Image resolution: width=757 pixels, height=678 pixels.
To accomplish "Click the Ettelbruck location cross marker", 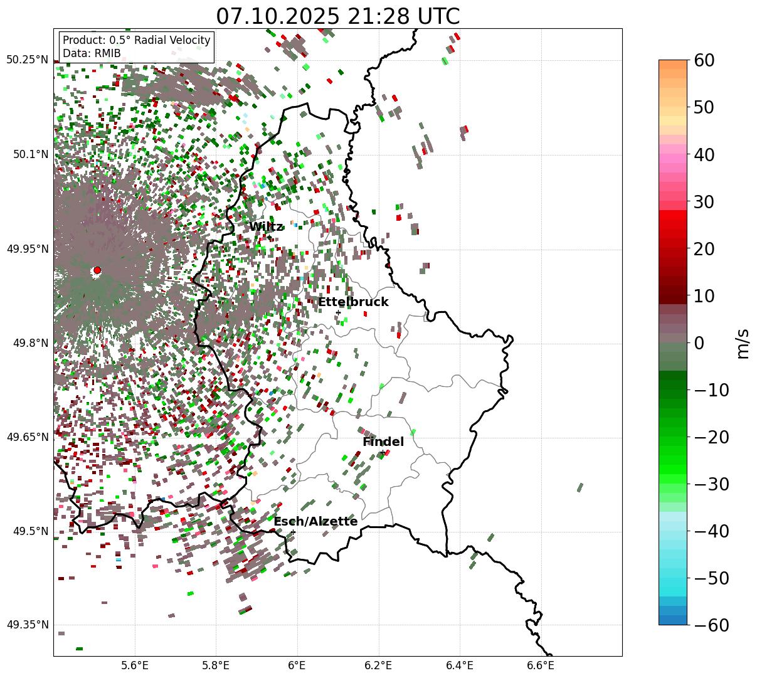I will click(x=338, y=312).
